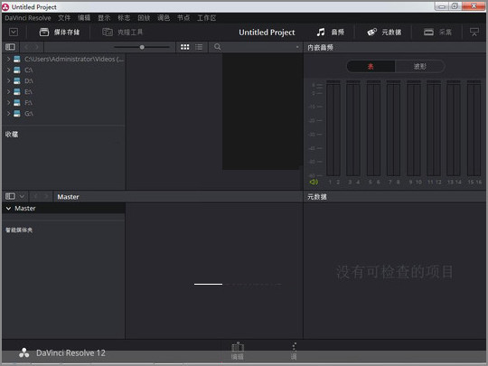Click the Master media pool header label

coord(68,197)
